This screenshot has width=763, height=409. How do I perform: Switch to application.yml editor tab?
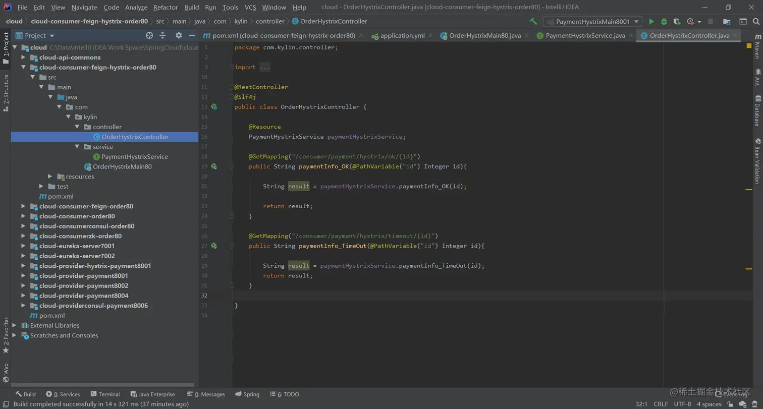[x=402, y=36]
